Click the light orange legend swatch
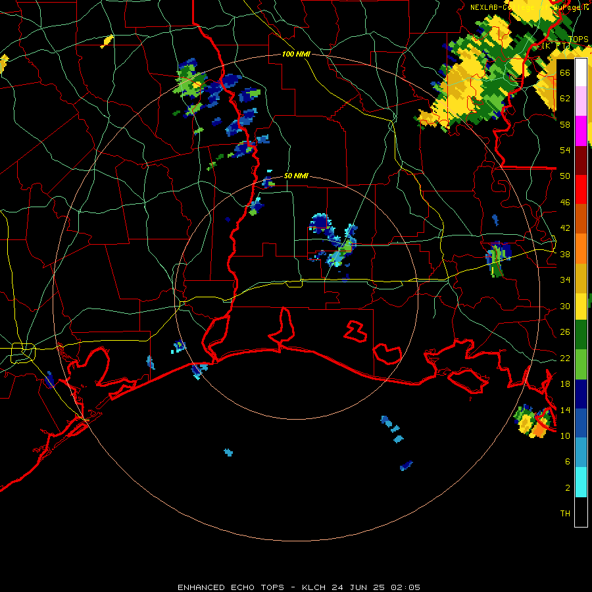592x592 pixels. tap(581, 249)
